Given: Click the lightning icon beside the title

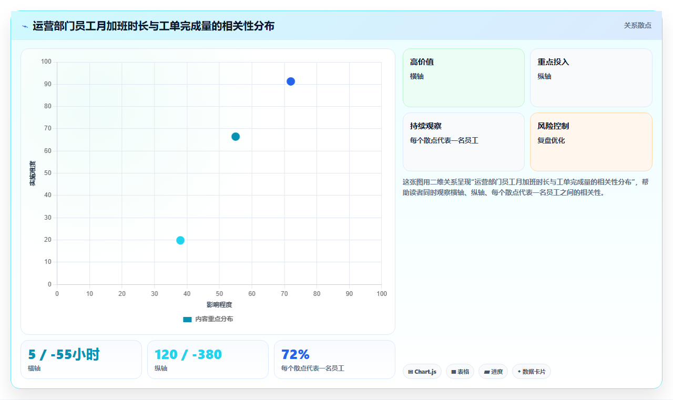Looking at the screenshot, I should click(x=25, y=26).
